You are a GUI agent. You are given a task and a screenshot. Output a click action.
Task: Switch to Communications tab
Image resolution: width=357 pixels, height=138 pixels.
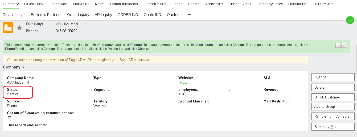124,4
